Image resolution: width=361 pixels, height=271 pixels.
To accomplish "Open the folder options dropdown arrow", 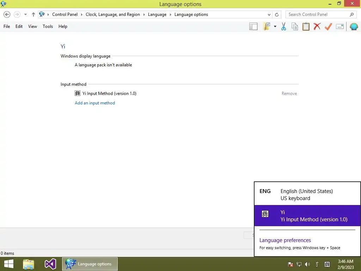I will point(275,26).
